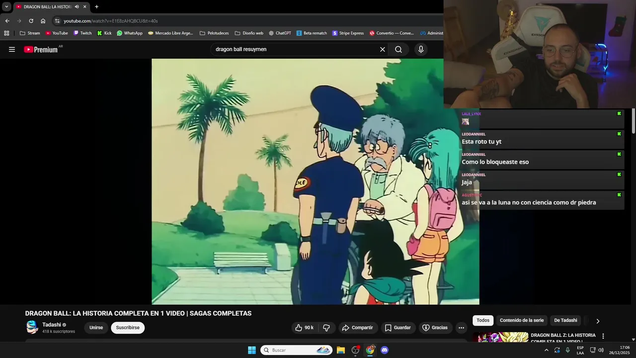Screen dimensions: 636x358
Task: Open the Pelotudeces bookmark folder
Action: tap(214, 33)
